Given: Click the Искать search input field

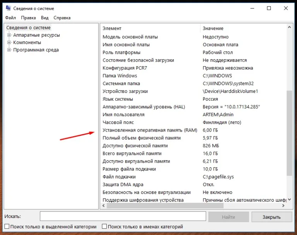Looking at the screenshot, I should 123,216.
